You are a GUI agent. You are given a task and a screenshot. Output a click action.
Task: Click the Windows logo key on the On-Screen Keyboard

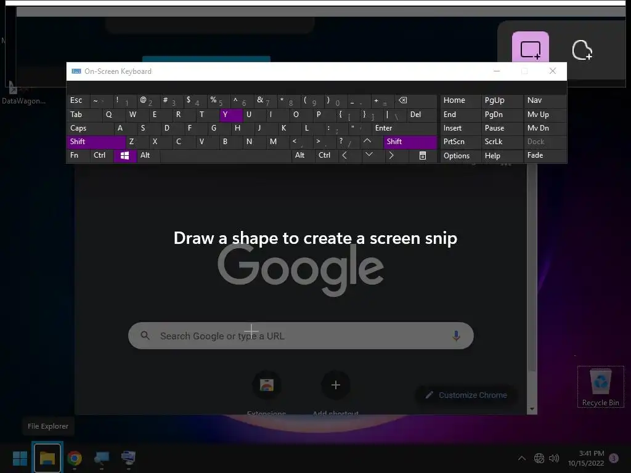coord(124,156)
